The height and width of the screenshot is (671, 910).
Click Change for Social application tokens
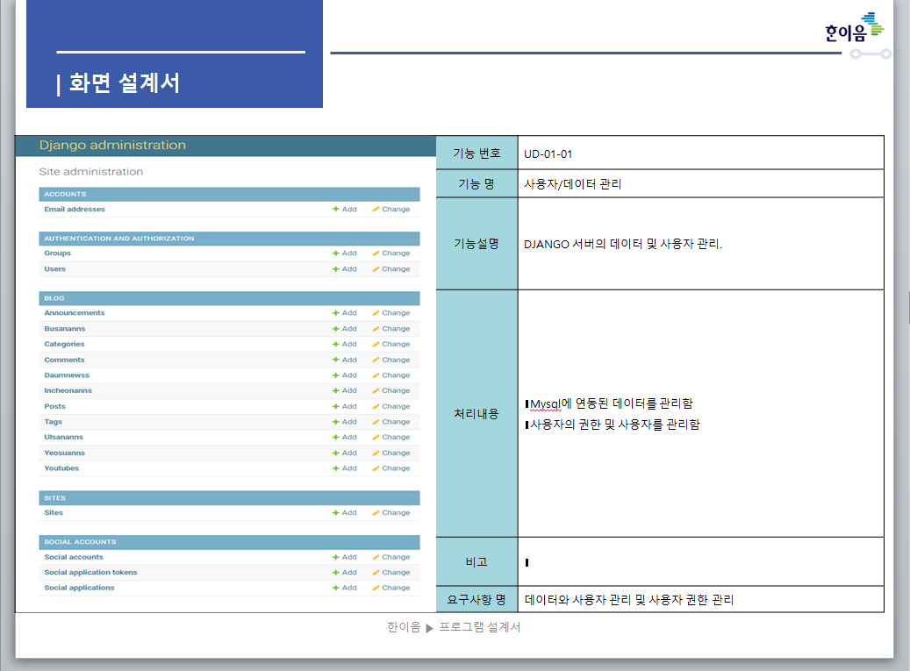click(391, 573)
